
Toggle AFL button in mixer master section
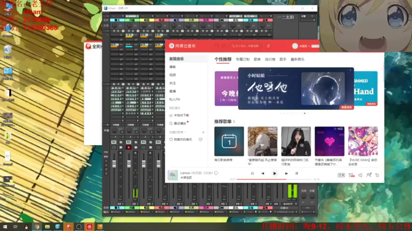pos(307,208)
